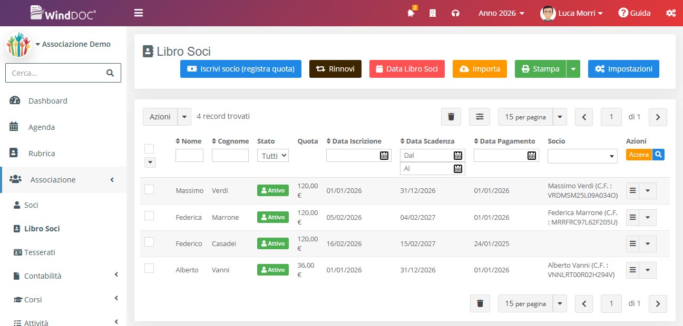Click the top trash delete icon

tap(451, 117)
